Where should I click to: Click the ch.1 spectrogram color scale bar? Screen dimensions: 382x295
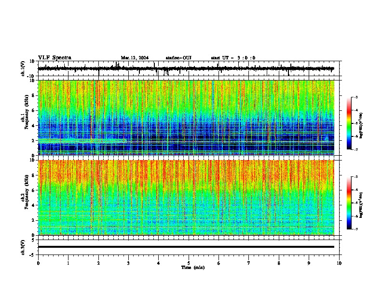click(x=349, y=123)
